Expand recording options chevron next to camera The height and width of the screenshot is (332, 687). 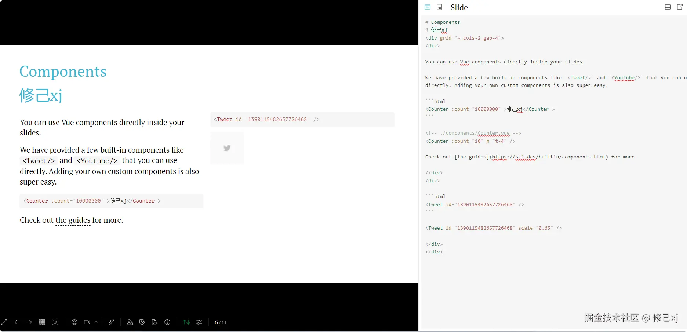click(x=96, y=322)
